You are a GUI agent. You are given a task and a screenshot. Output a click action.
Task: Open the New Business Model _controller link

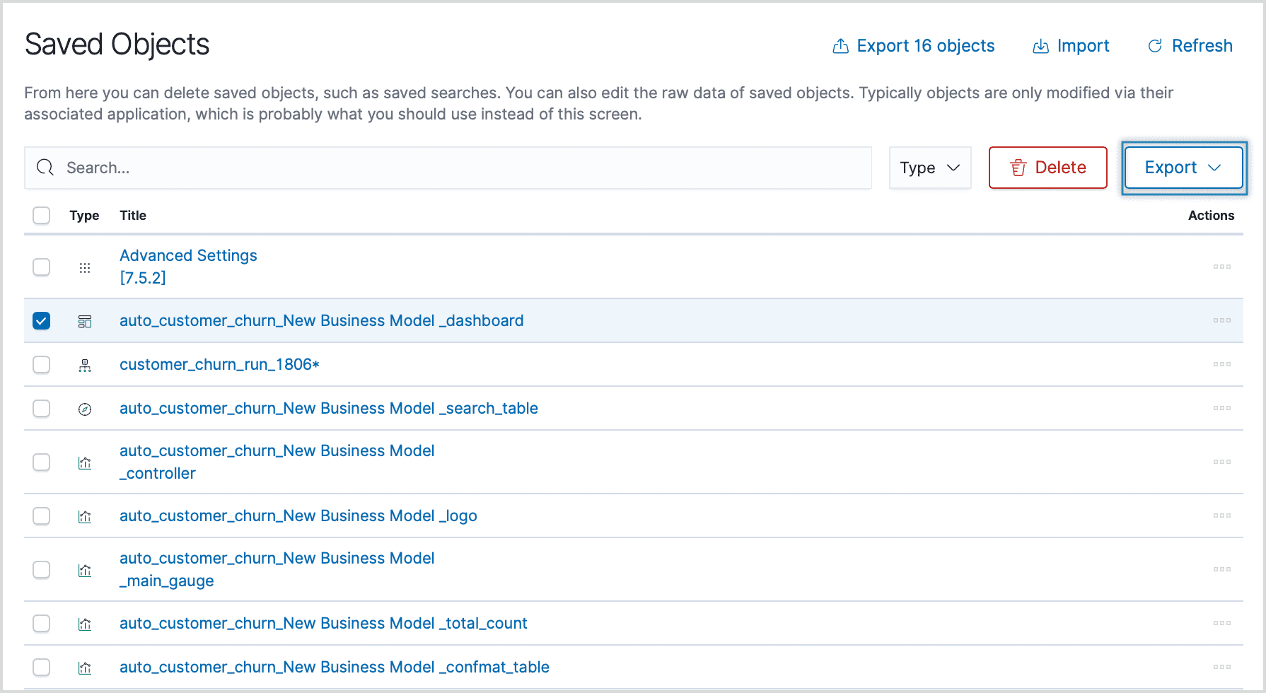pyautogui.click(x=277, y=462)
